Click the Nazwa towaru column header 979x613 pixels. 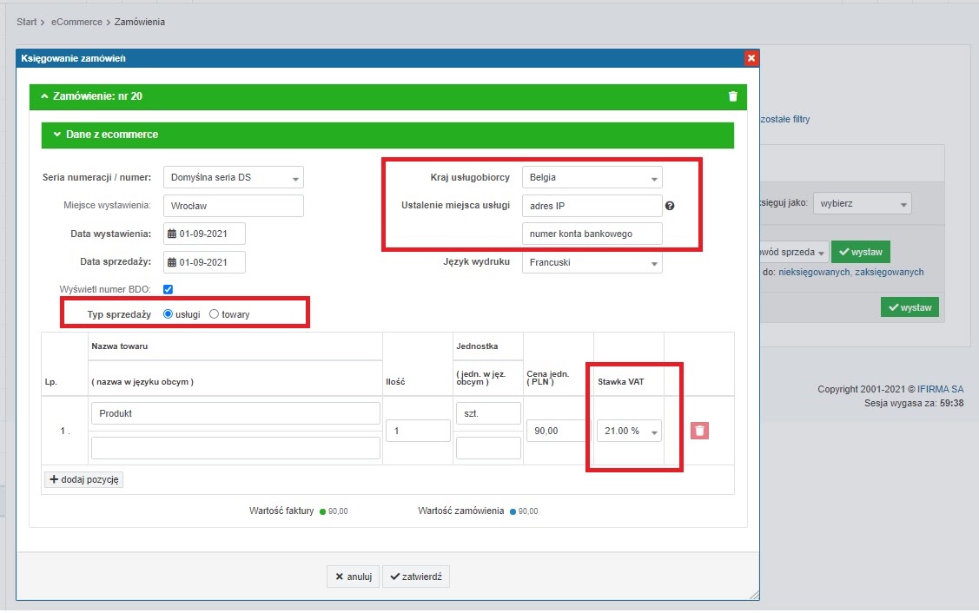[119, 346]
